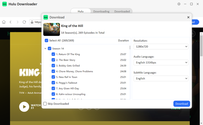Click the Duration column header
The width and height of the screenshot is (203, 125).
point(123,40)
